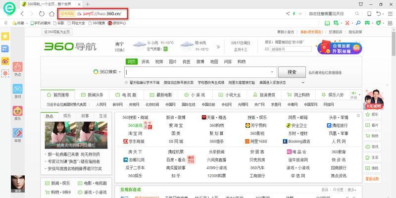Click the 证书风险 certificate warning badge

(x=67, y=14)
